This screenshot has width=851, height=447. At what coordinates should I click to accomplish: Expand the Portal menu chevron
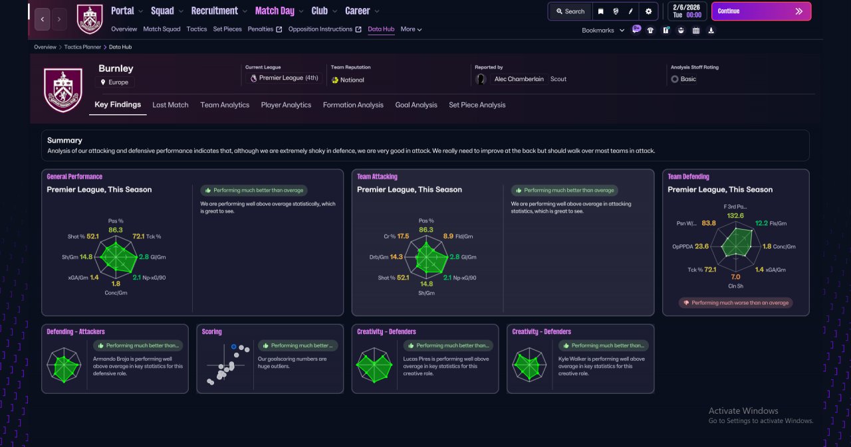click(x=141, y=11)
